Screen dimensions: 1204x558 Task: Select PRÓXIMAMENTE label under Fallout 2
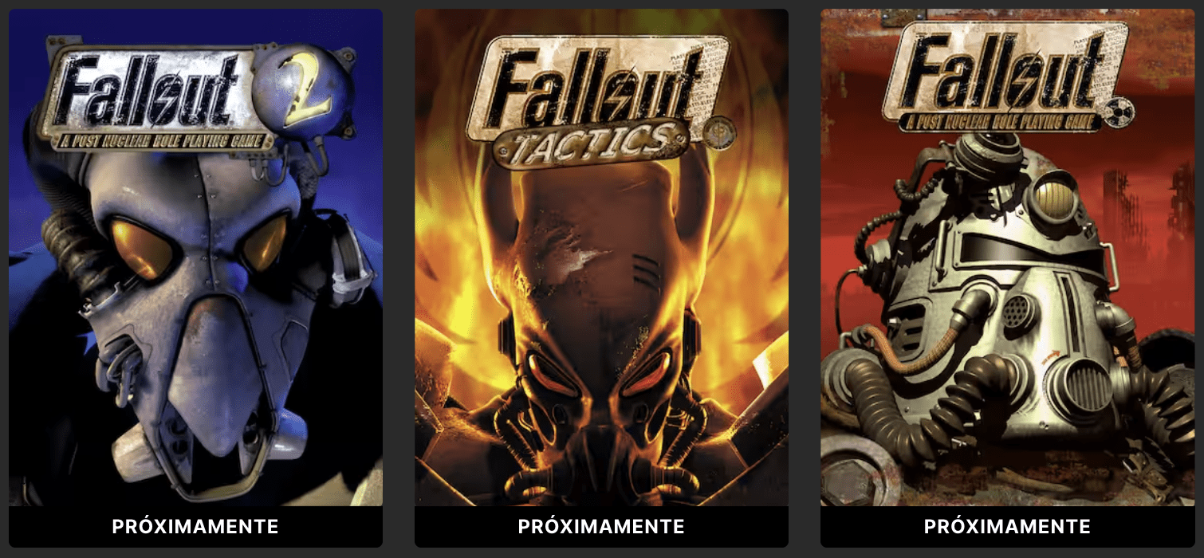click(x=195, y=527)
